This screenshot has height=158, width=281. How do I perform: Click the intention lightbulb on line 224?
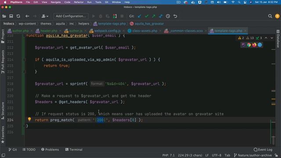pyautogui.click(x=29, y=119)
